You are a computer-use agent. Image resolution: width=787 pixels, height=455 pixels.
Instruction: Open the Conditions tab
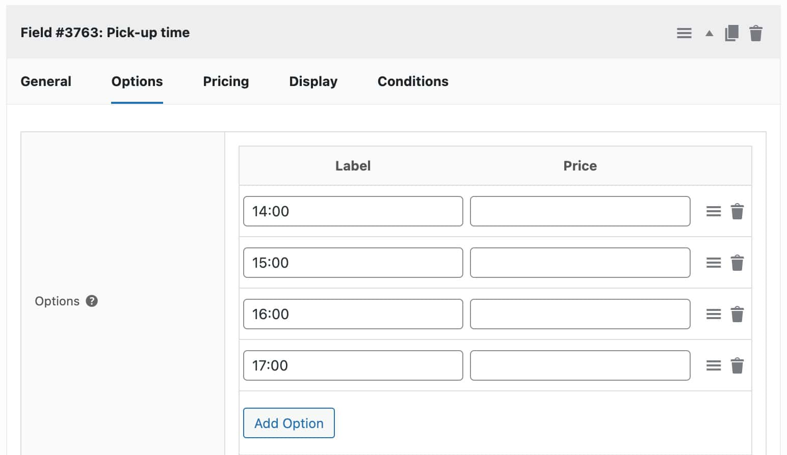coord(412,81)
